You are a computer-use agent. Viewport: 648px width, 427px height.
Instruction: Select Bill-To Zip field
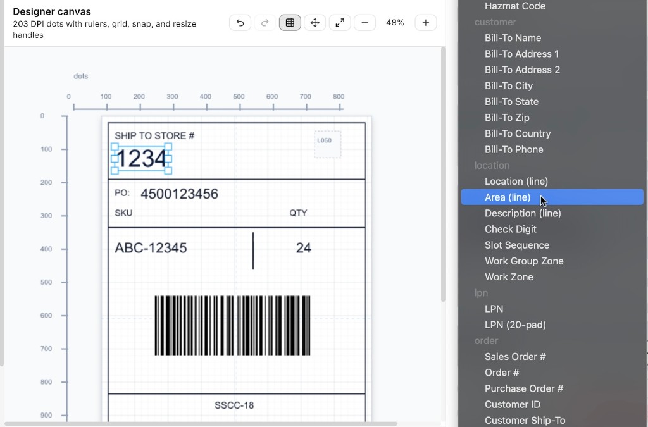[x=552, y=118]
